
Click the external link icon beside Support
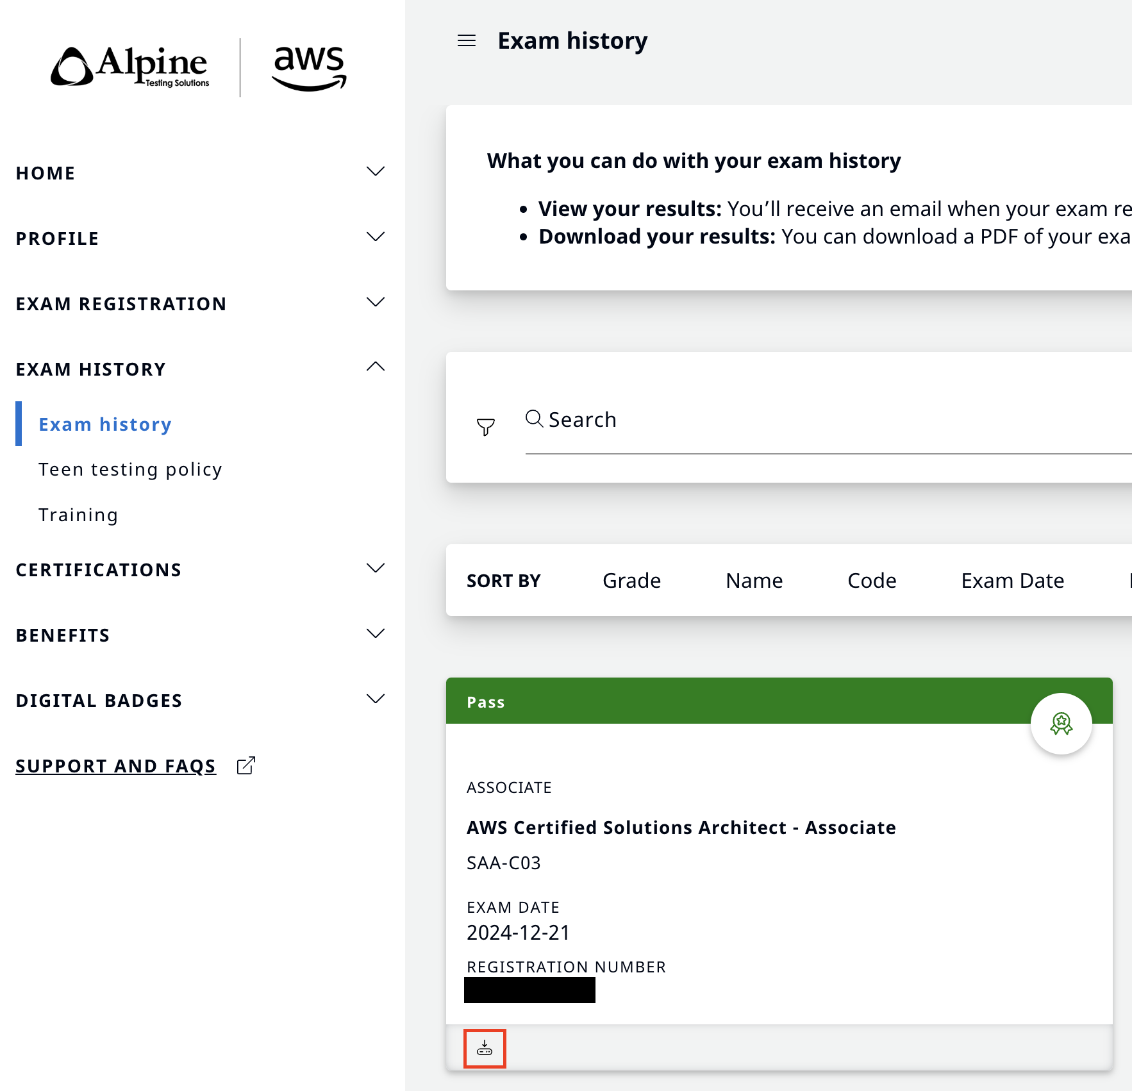click(246, 765)
